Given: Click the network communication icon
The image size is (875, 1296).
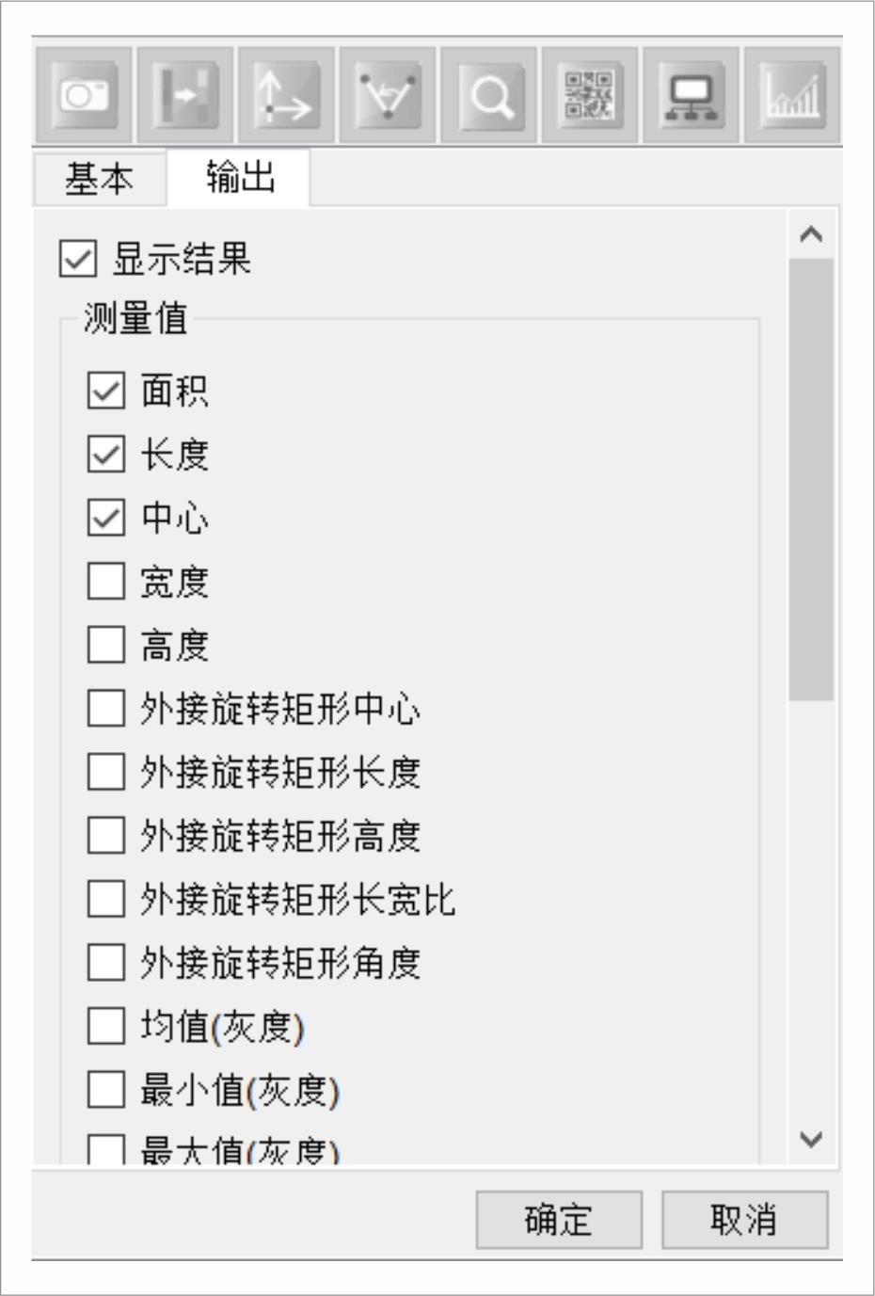Looking at the screenshot, I should point(692,95).
